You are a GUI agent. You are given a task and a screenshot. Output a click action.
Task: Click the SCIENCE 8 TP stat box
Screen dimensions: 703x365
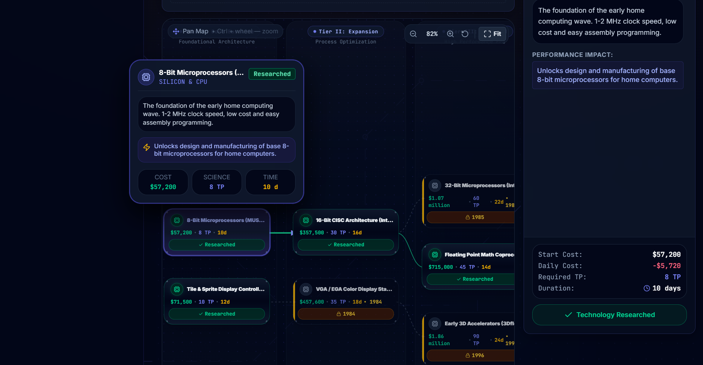[x=217, y=182]
